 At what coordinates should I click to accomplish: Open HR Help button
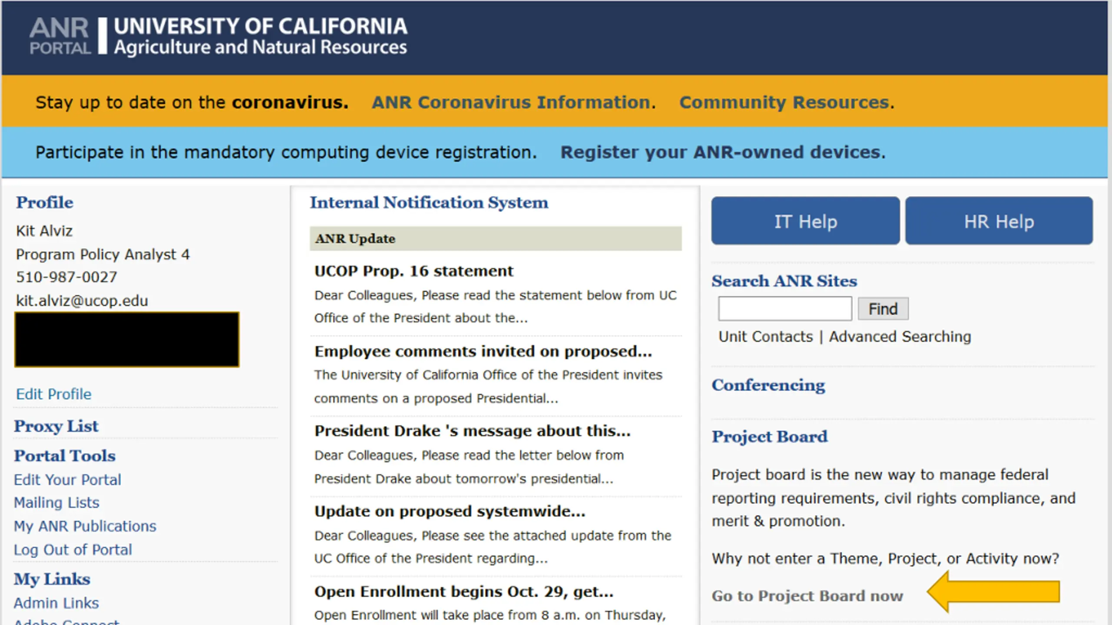click(999, 221)
